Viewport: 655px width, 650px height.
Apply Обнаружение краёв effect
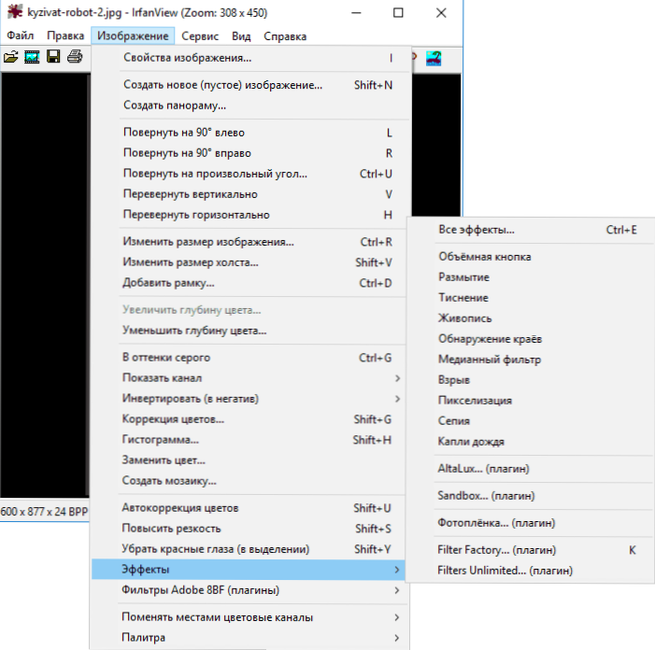pyautogui.click(x=531, y=339)
